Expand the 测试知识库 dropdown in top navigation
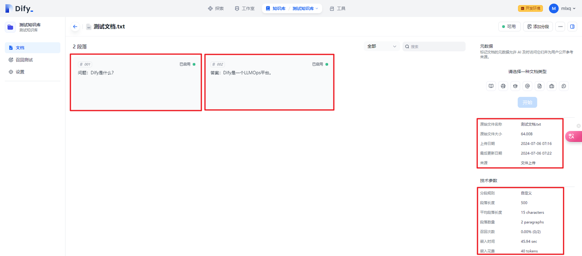582x256 pixels. (306, 8)
